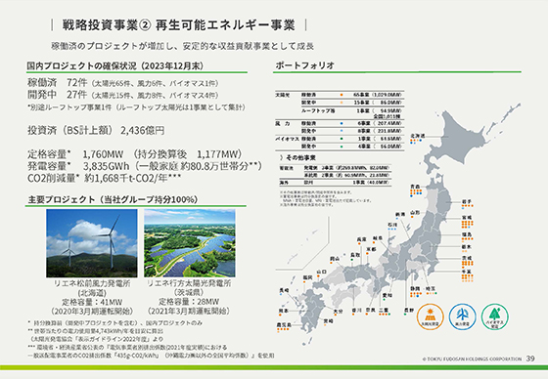This screenshot has width=548, height=379.
Task: Click the バイオマス category label in table
Action: click(x=287, y=139)
